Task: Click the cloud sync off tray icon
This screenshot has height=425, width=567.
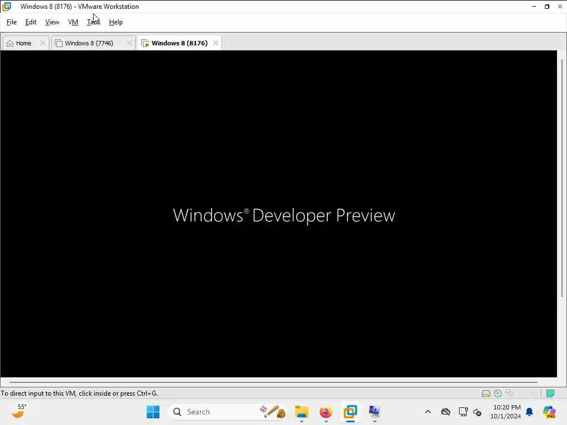Action: (x=446, y=412)
